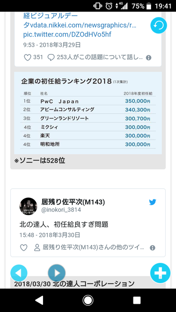Image resolution: width=176 pixels, height=312 pixels.
Task: Tap the circular reload floating button
Action: (x=158, y=25)
